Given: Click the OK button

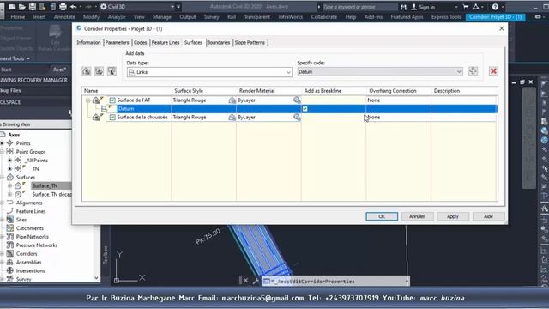Looking at the screenshot, I should tap(382, 216).
